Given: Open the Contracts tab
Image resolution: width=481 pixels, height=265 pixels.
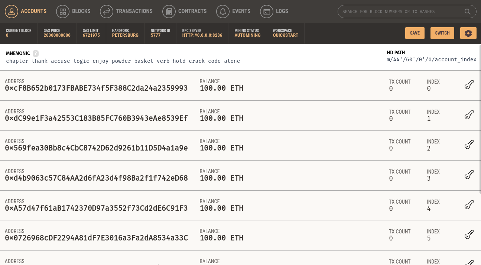Looking at the screenshot, I should pyautogui.click(x=185, y=11).
